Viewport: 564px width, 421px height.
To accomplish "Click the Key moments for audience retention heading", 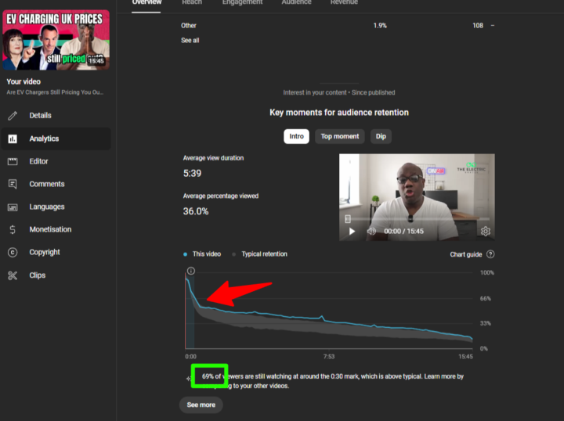I will pyautogui.click(x=339, y=113).
